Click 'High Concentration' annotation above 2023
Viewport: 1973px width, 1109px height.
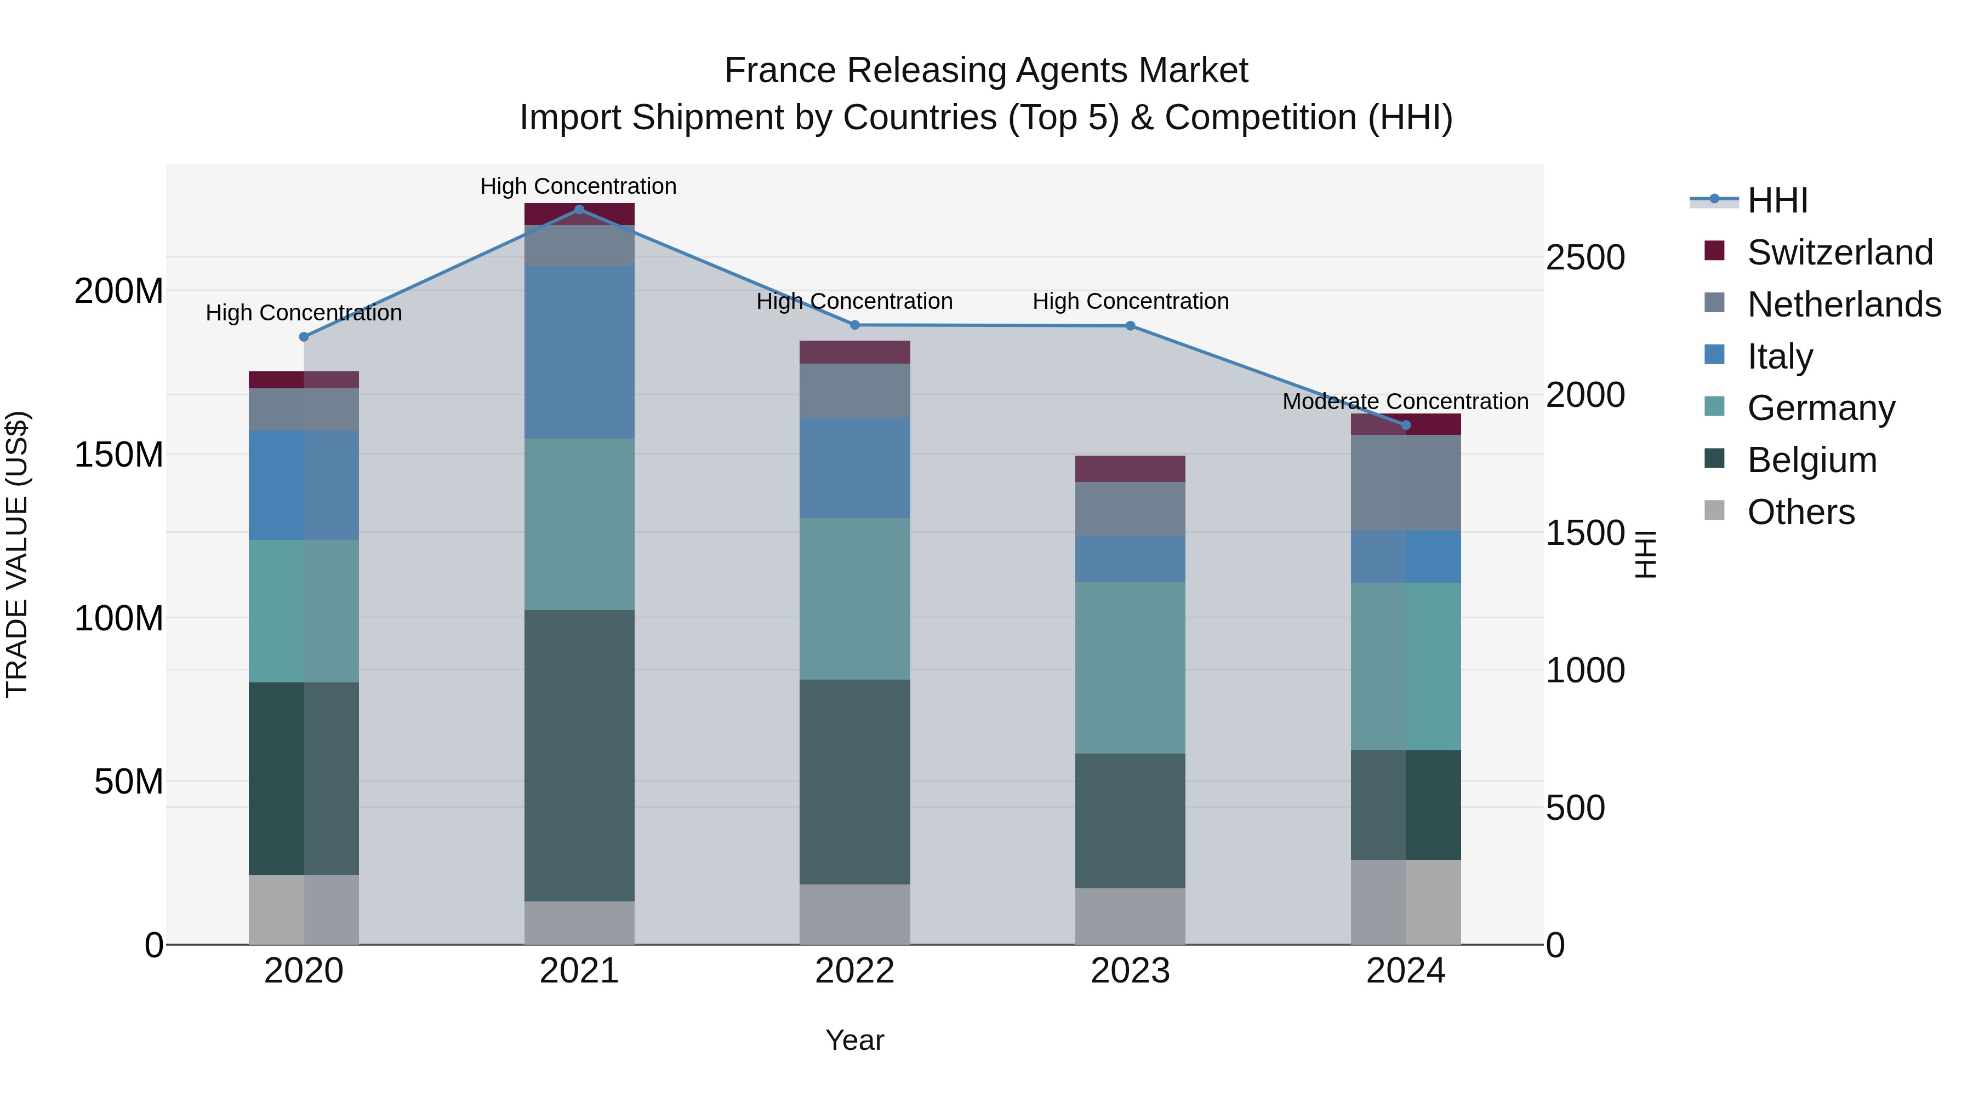[x=1131, y=302]
